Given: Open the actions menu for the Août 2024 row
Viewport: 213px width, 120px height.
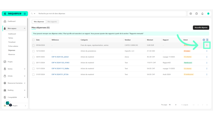Looking at the screenshot, I should (207, 74).
